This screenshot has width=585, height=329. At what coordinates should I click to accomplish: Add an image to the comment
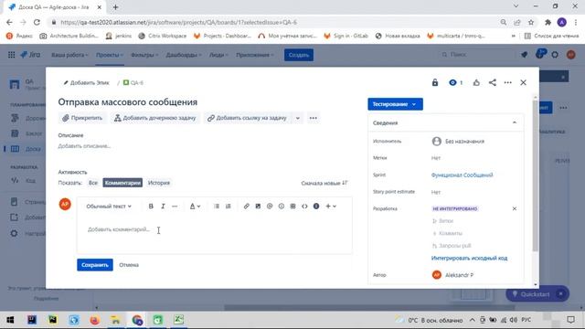pyautogui.click(x=258, y=206)
